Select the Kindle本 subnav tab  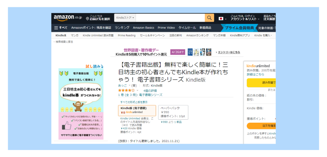coord(61,35)
